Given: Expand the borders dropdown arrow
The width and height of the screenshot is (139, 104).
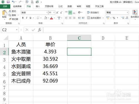Looking at the screenshot, I should (x=41, y=18).
